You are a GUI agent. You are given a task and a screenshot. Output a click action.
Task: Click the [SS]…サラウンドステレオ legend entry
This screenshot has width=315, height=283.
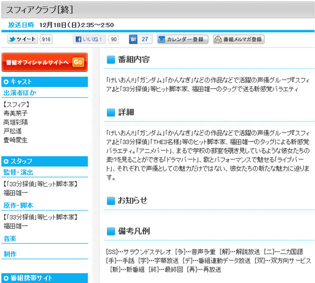pos(138,251)
